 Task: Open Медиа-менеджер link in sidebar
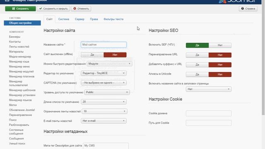20,57
